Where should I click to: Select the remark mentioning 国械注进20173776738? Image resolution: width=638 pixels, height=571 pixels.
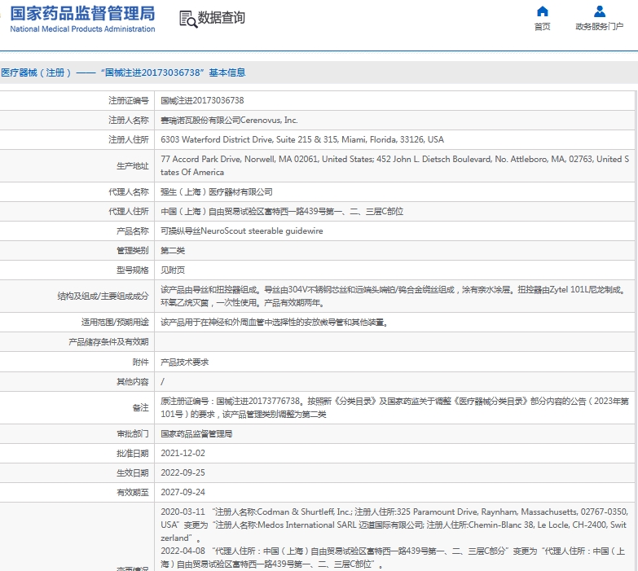click(394, 407)
